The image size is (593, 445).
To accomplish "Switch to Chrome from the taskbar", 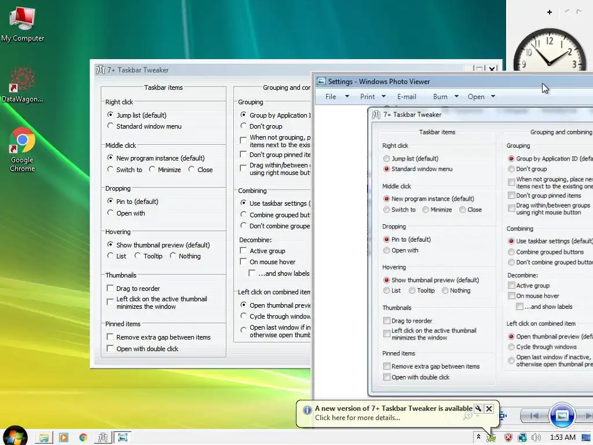I will [x=83, y=437].
